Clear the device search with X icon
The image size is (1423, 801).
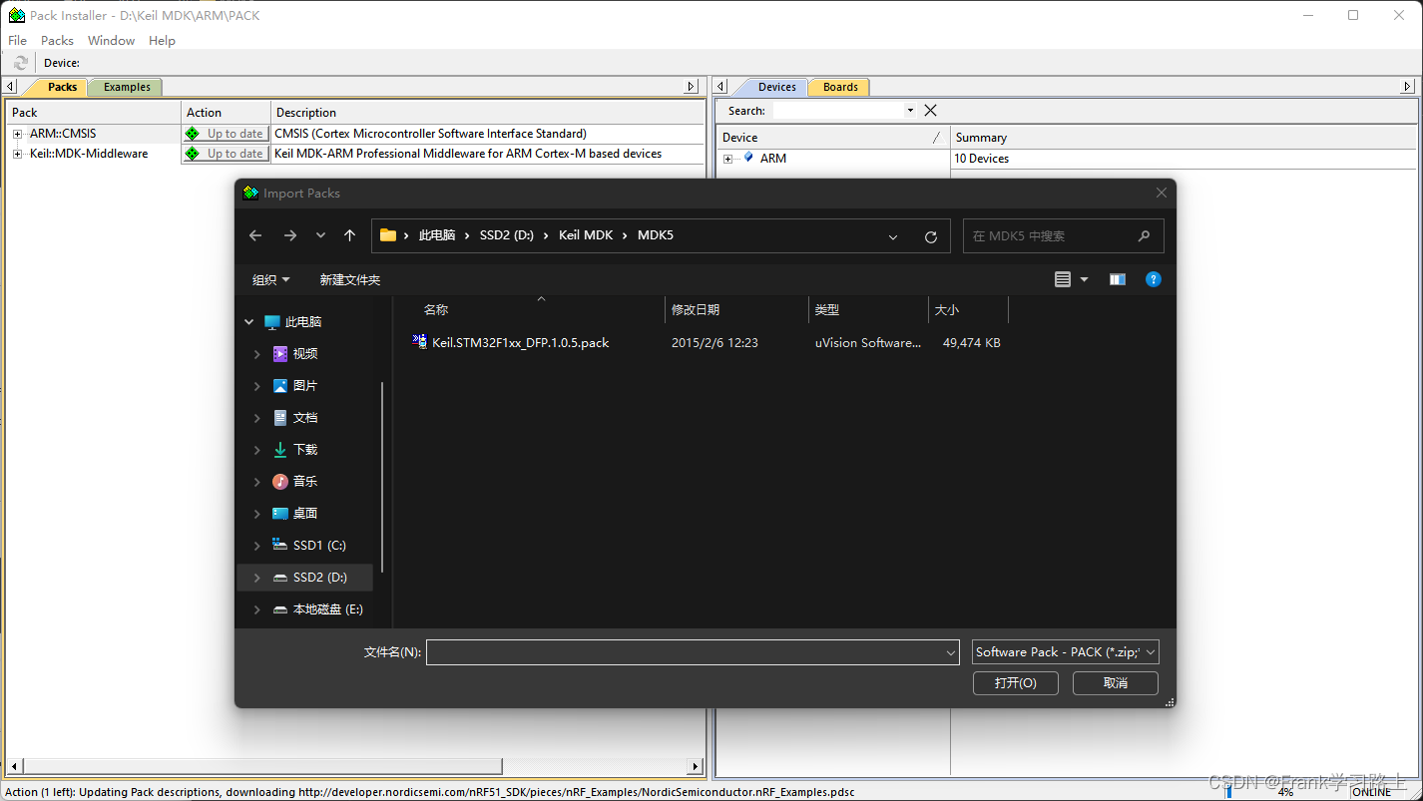930,111
